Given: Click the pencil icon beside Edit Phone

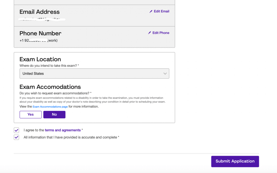Looking at the screenshot, I should (150, 33).
